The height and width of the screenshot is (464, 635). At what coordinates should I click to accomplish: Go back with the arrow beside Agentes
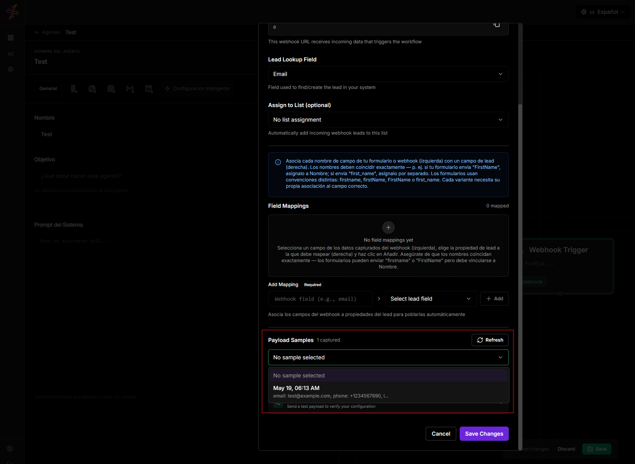coord(37,32)
